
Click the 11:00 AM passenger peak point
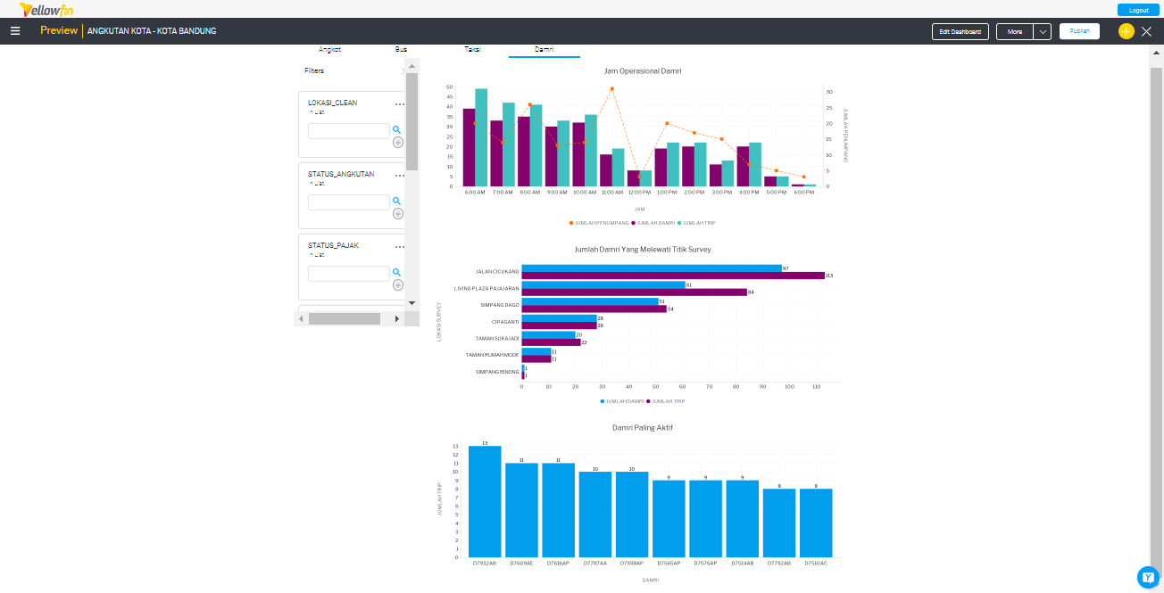pos(611,89)
